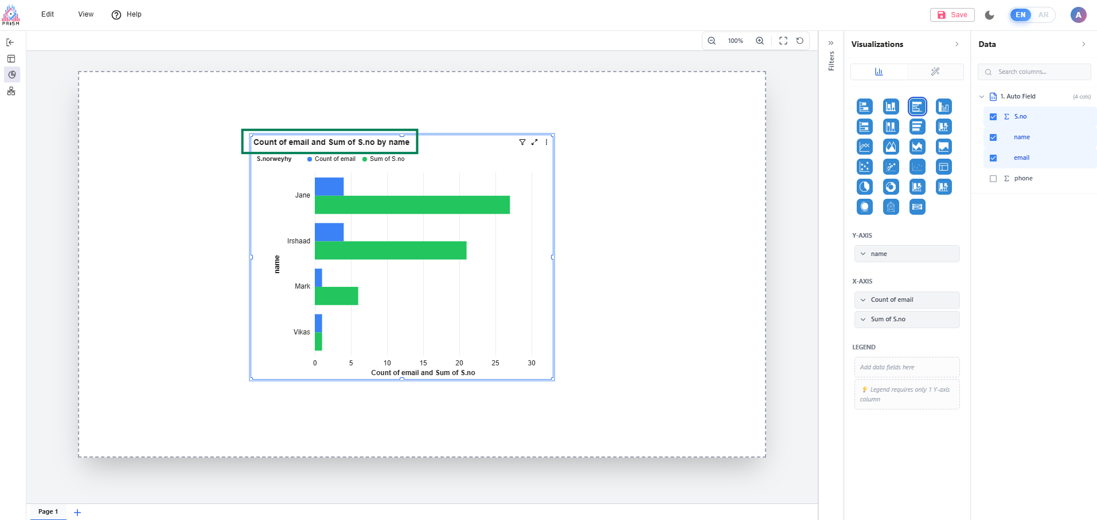Switch language to AR

coord(1043,15)
